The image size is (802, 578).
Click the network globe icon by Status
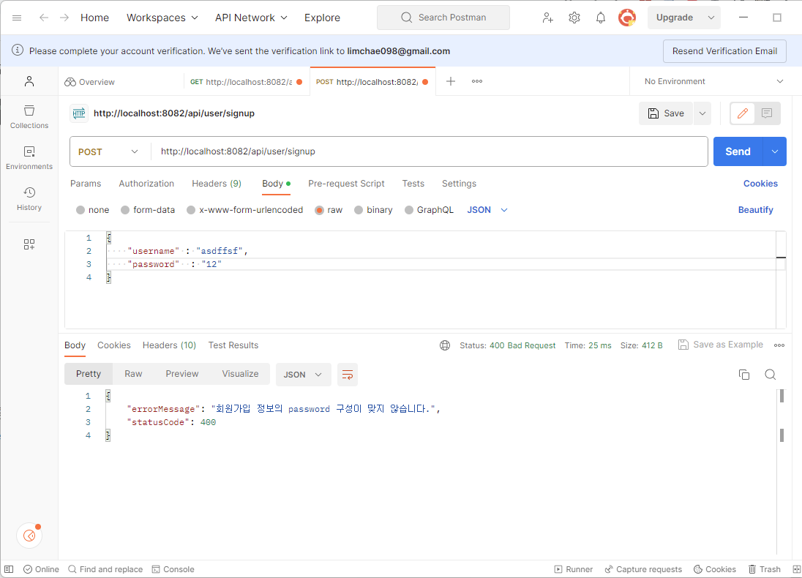pos(445,346)
